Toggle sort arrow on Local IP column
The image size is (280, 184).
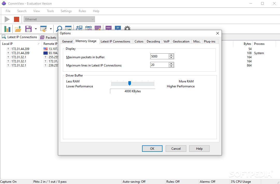point(39,44)
